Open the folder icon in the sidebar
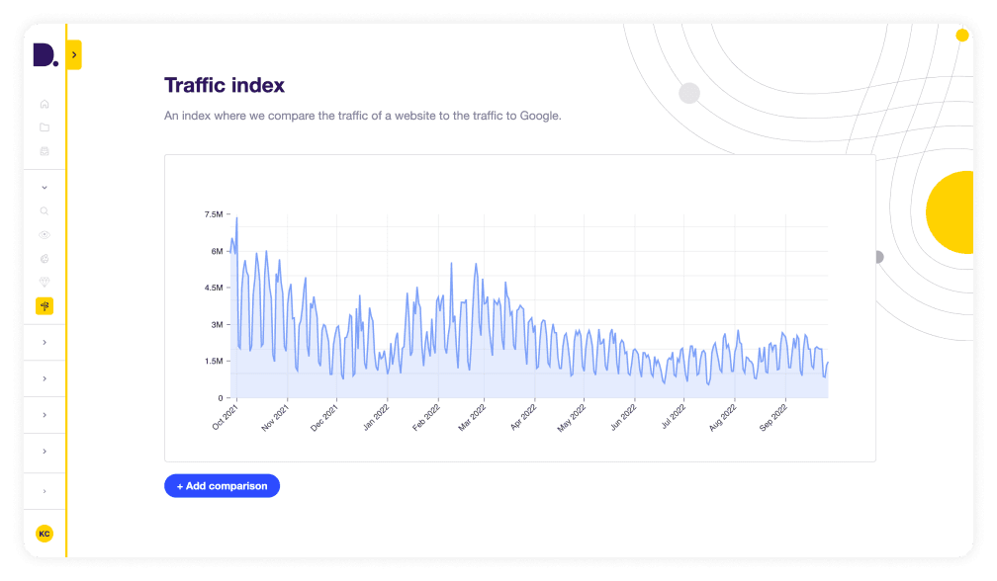The height and width of the screenshot is (581, 997). [x=45, y=126]
